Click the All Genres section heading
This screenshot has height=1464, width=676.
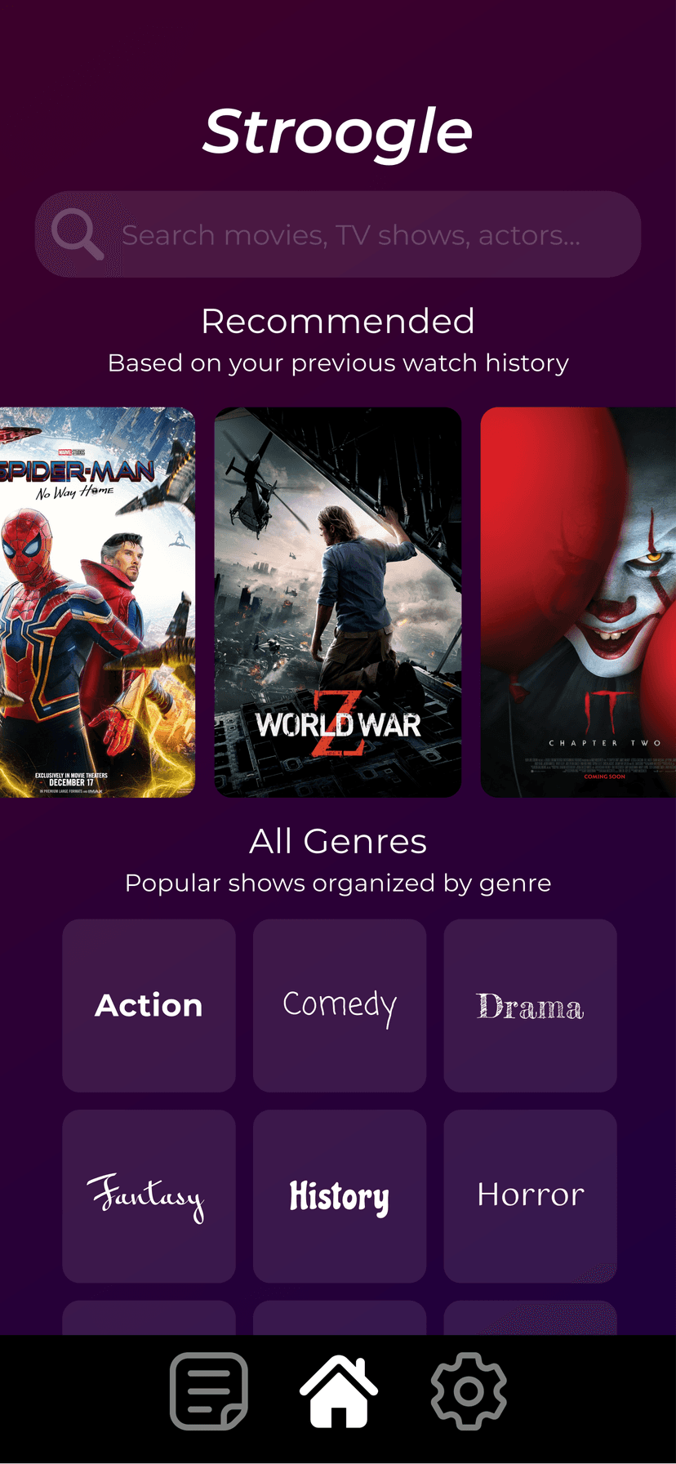[x=338, y=841]
